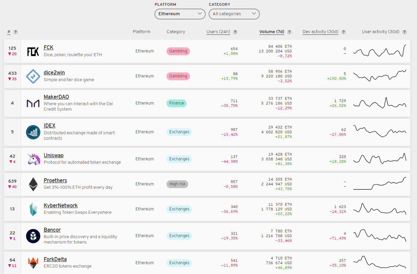
Task: Open the Proethers dapp link
Action: (55, 181)
